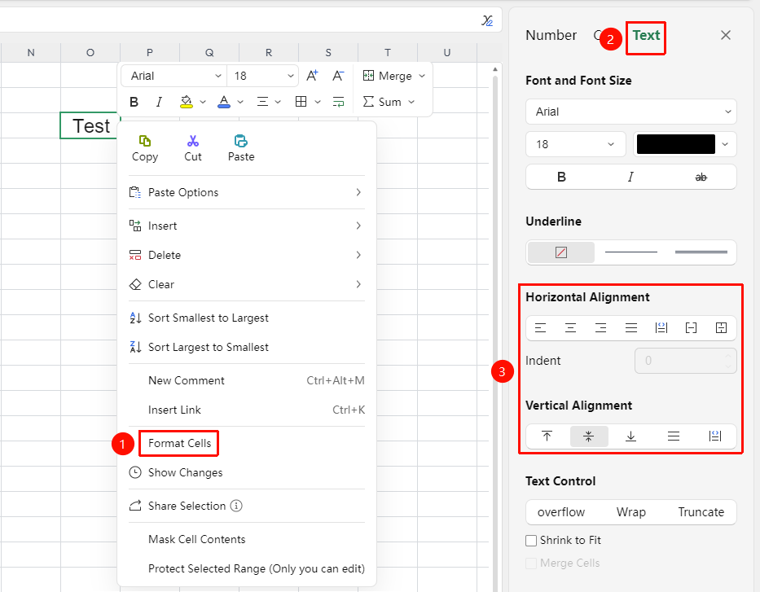Select the cell containing Test
The width and height of the screenshot is (760, 592).
coord(90,125)
